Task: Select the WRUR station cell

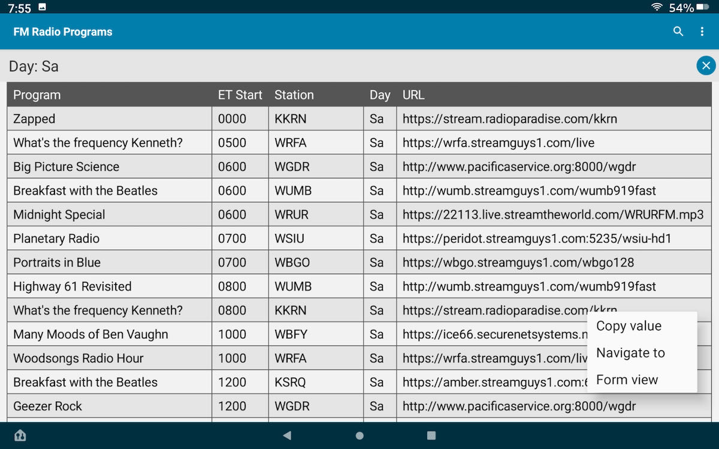Action: click(x=316, y=214)
